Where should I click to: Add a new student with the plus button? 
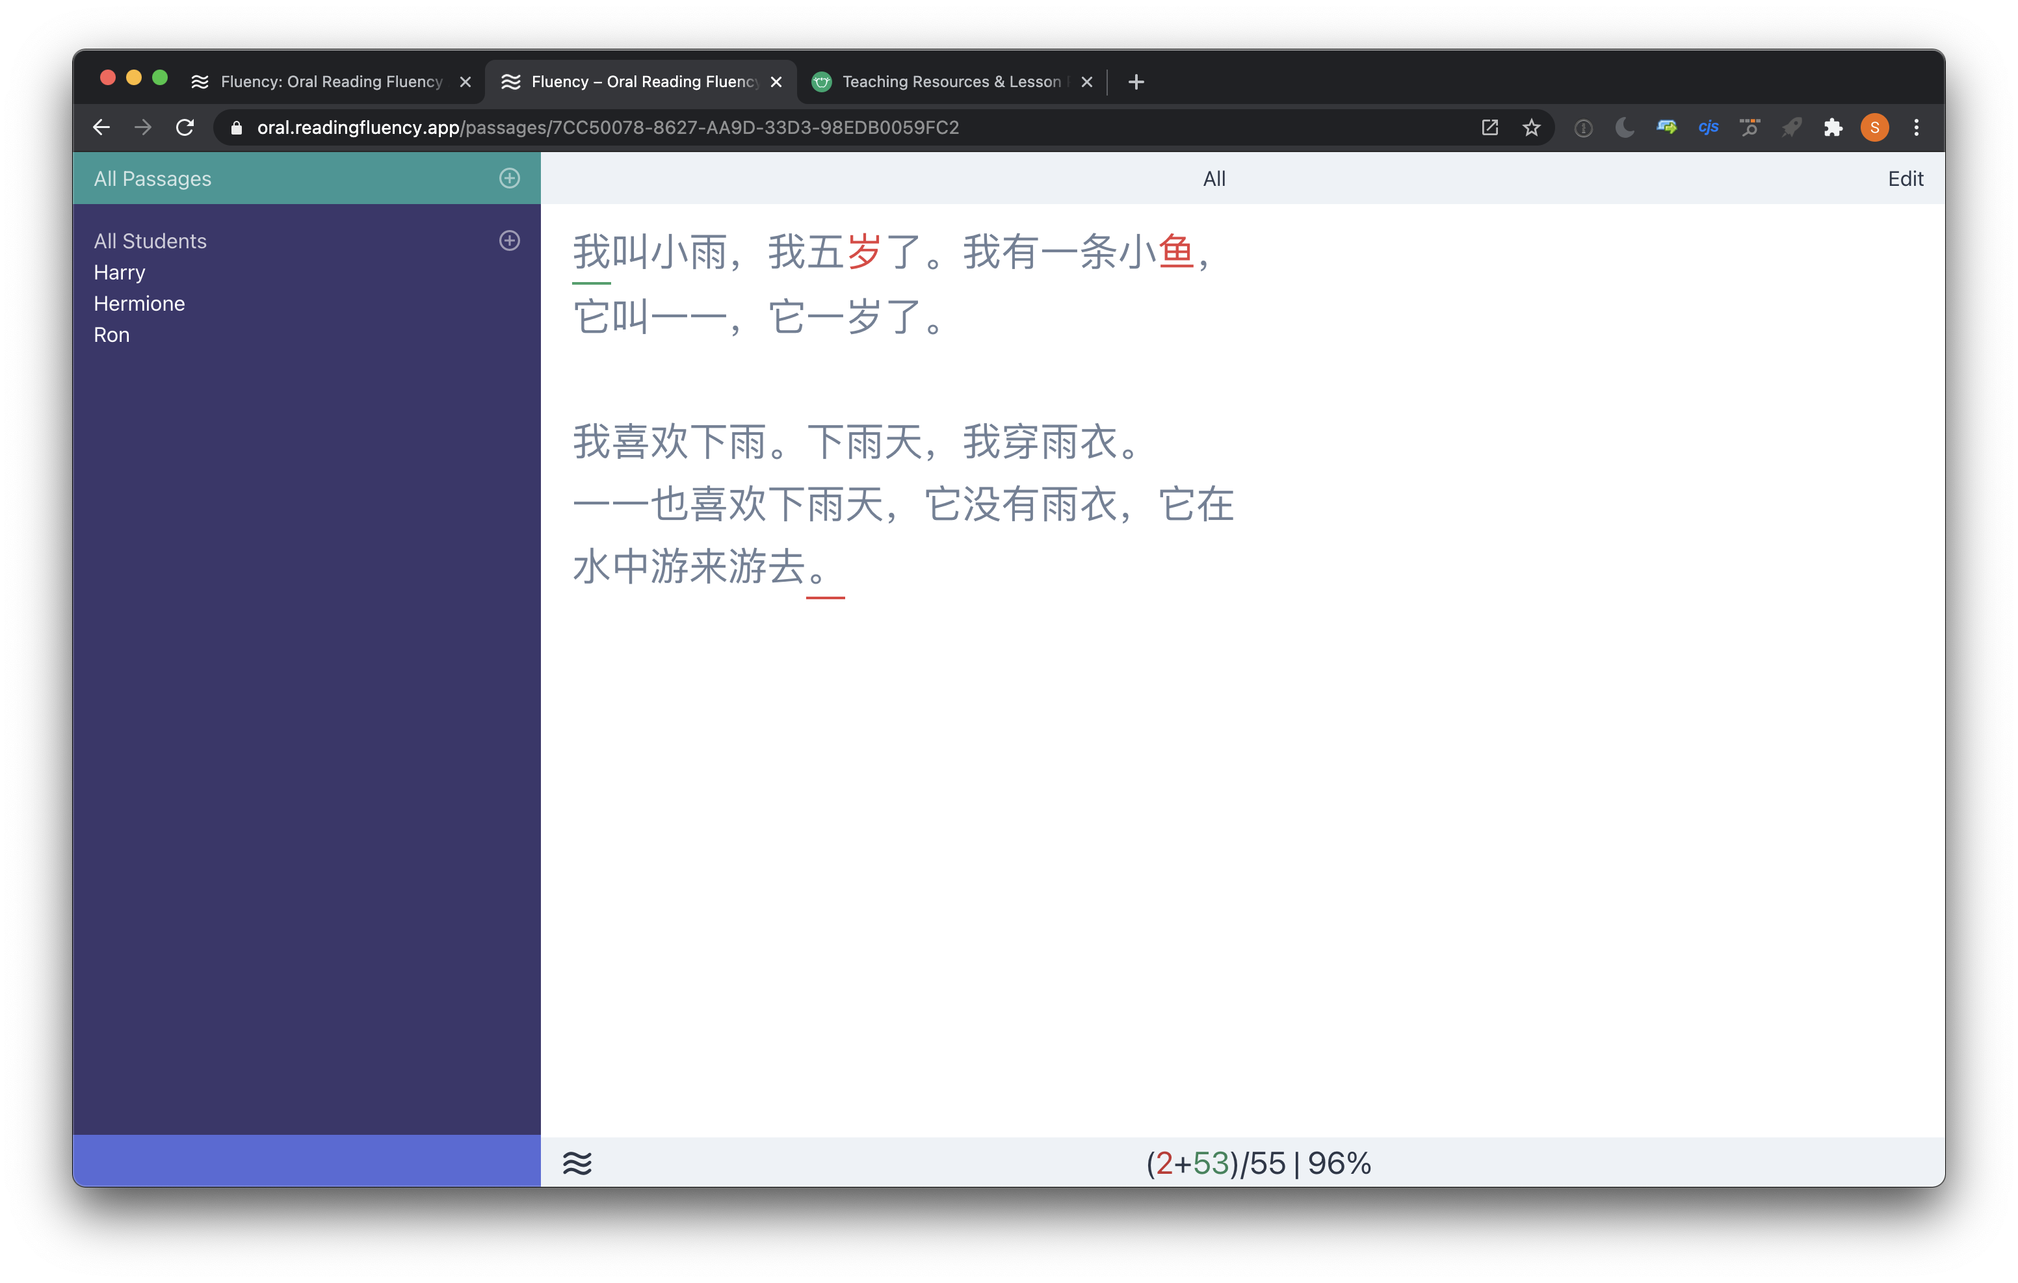tap(510, 240)
